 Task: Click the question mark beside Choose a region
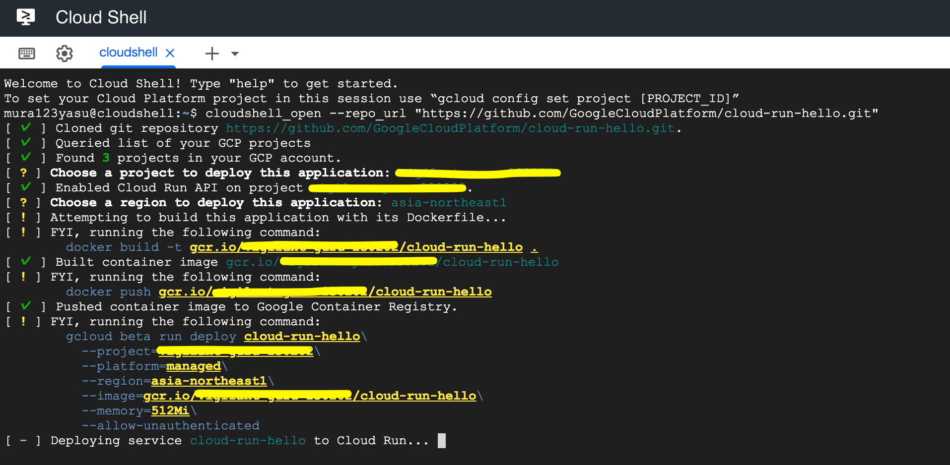[x=23, y=202]
